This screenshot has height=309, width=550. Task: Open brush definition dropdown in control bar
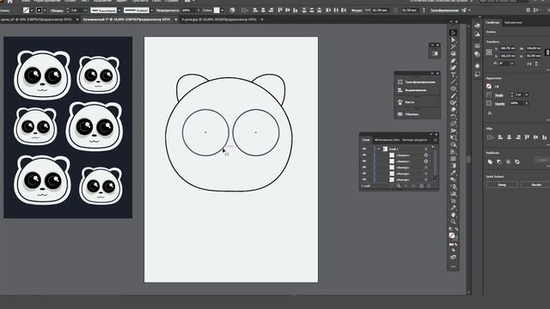click(x=151, y=10)
